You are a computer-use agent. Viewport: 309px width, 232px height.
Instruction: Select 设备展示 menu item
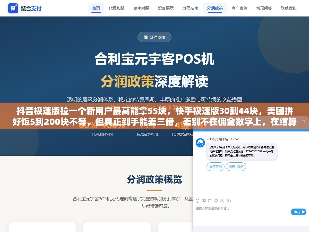click(x=166, y=8)
